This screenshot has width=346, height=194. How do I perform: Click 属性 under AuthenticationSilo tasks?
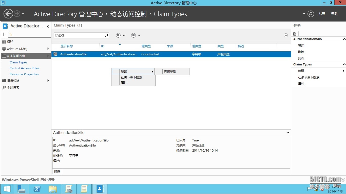pos(301,59)
